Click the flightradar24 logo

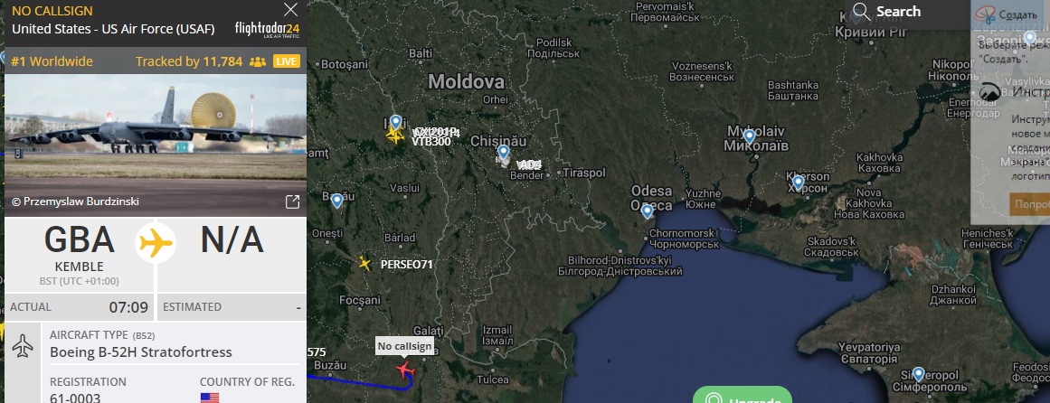click(267, 30)
